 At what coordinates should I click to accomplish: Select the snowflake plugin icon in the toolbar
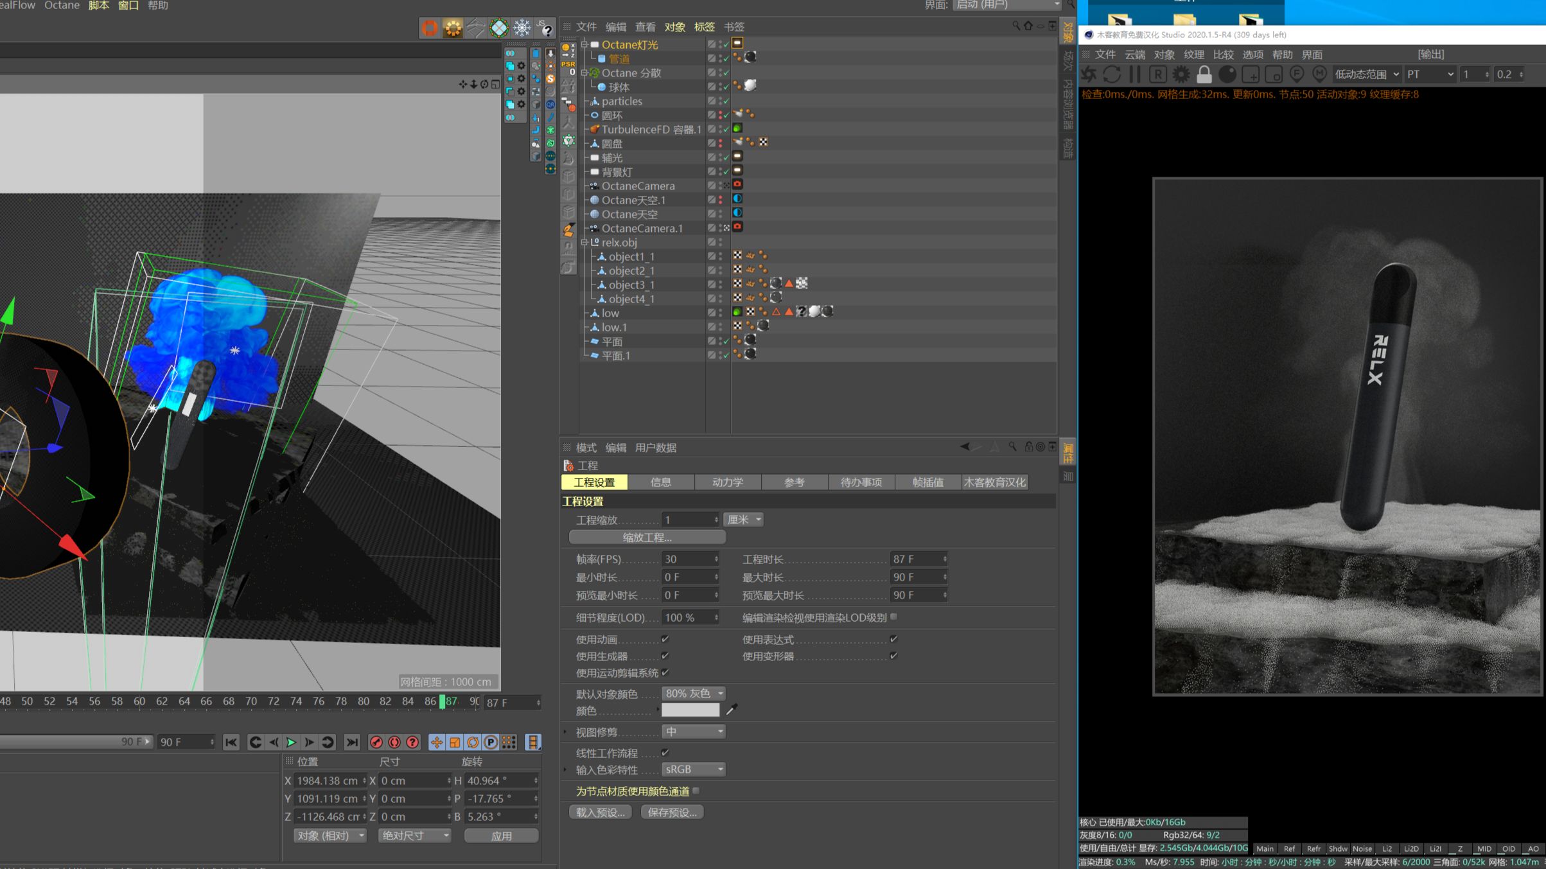click(x=521, y=28)
